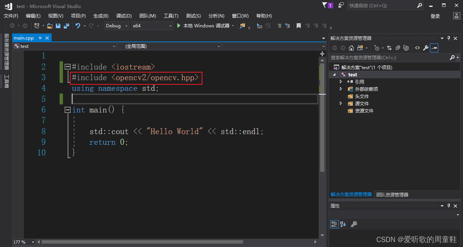The width and height of the screenshot is (463, 247).
Task: Undo the last edit with the blue arrow
Action: 78,26
